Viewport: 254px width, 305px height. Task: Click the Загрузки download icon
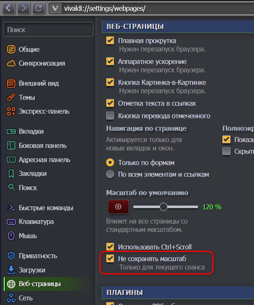tap(11, 270)
